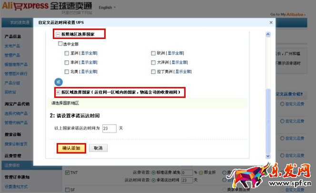Check the 选中全部 checkbox

pos(60,43)
